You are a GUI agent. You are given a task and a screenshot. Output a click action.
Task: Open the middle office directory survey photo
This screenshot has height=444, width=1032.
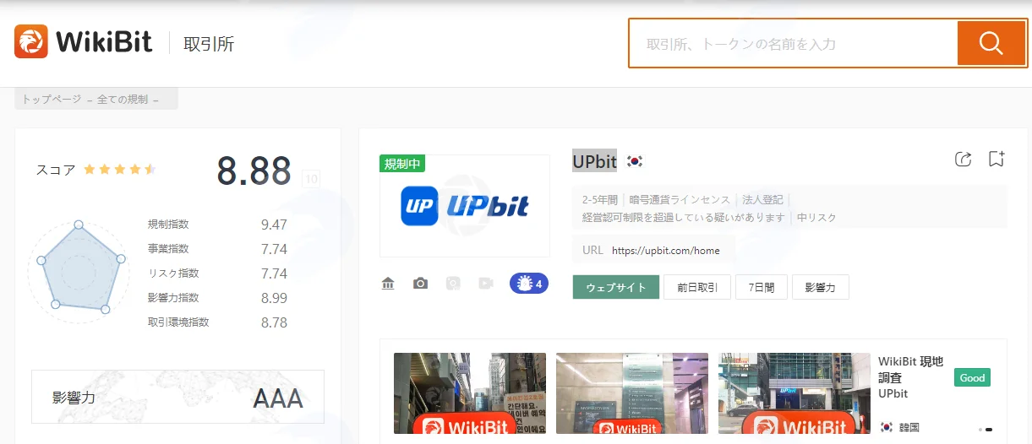pyautogui.click(x=632, y=393)
